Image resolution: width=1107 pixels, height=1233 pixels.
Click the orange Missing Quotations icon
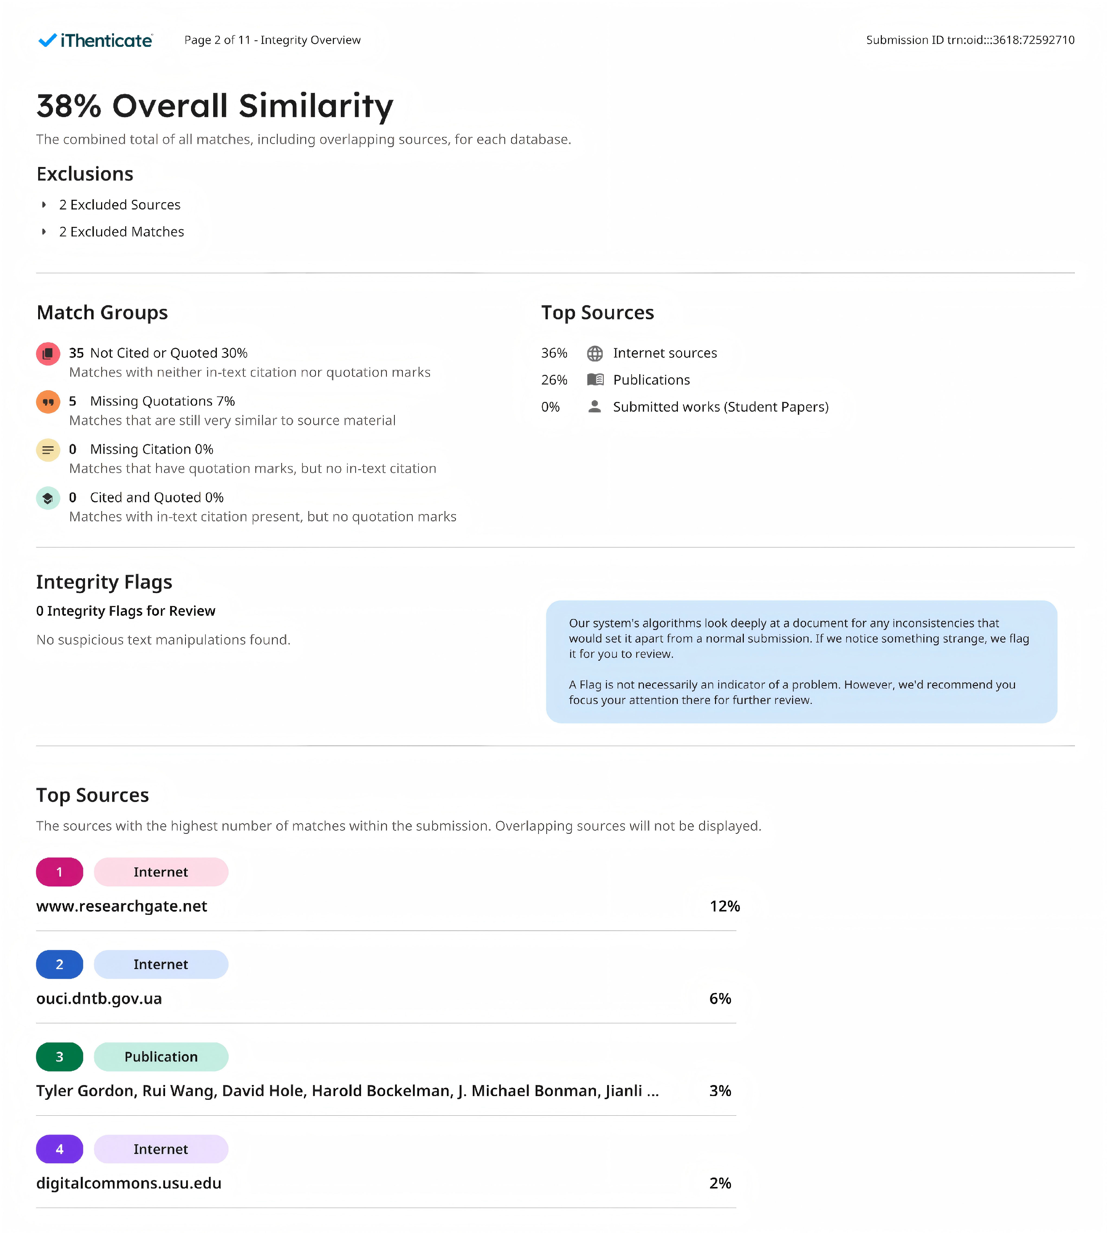[48, 401]
